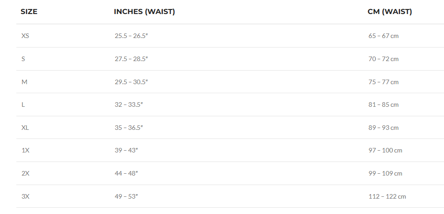Select the 97 – 100 cm cell
The image size is (444, 214).
click(385, 150)
